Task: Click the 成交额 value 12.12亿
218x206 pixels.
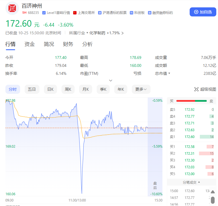Action: (x=209, y=65)
